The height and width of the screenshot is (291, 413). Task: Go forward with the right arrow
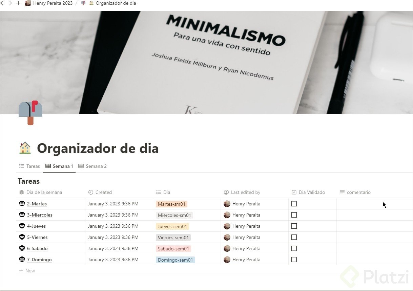tap(10, 3)
